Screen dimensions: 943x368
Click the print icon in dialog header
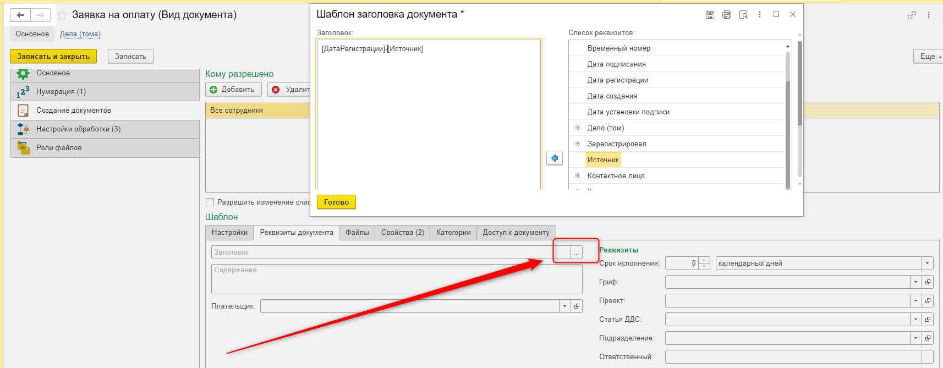point(726,15)
